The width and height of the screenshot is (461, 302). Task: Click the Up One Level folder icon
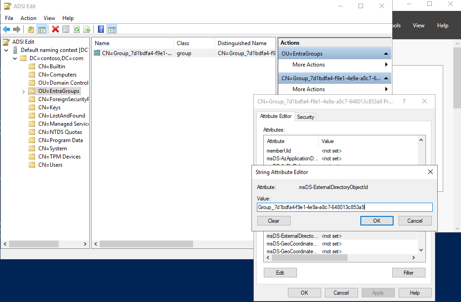coord(31,30)
